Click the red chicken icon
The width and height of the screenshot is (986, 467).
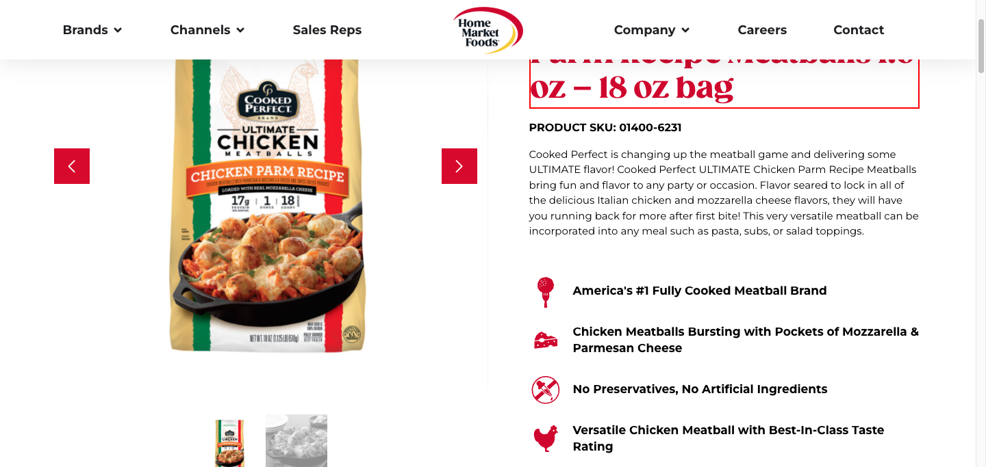click(546, 438)
